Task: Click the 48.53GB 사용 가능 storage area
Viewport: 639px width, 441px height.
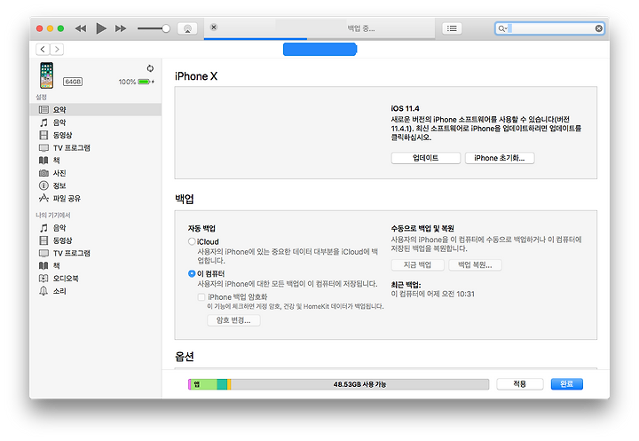Action: pyautogui.click(x=359, y=384)
